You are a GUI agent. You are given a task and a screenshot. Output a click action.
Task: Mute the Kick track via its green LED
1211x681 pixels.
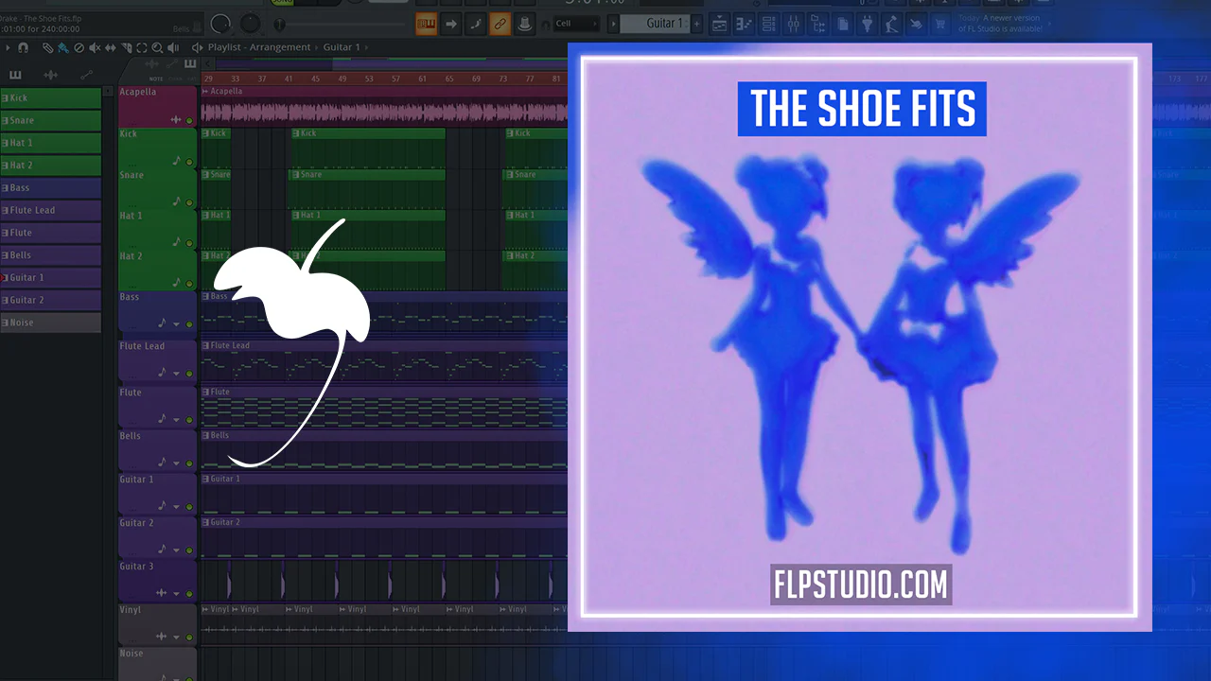click(x=189, y=162)
